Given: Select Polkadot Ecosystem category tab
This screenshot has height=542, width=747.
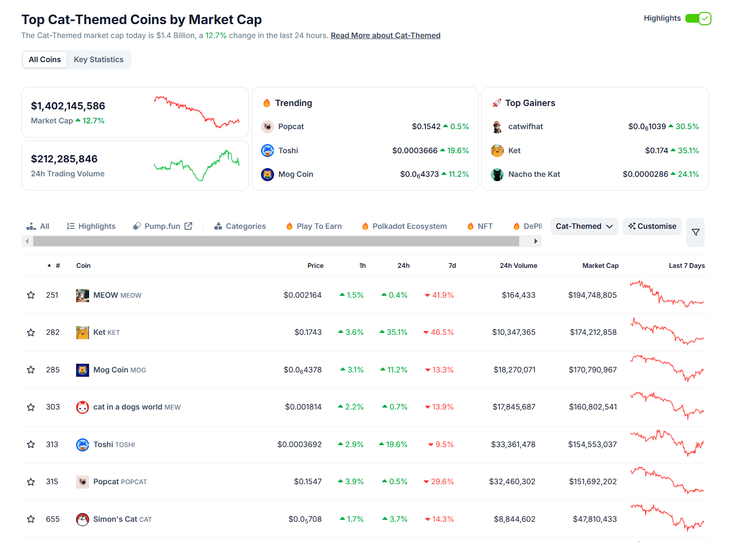Looking at the screenshot, I should click(404, 226).
